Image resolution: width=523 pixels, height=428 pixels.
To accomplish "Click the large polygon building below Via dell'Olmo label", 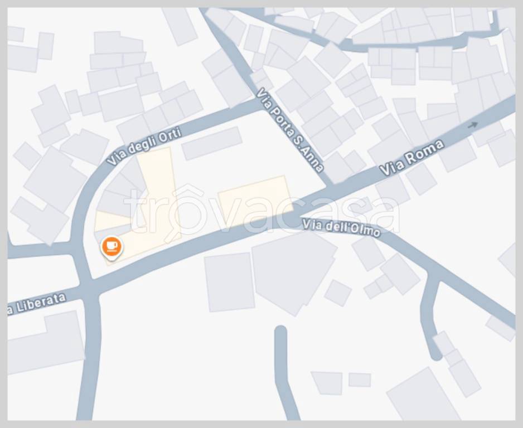I will tap(293, 273).
